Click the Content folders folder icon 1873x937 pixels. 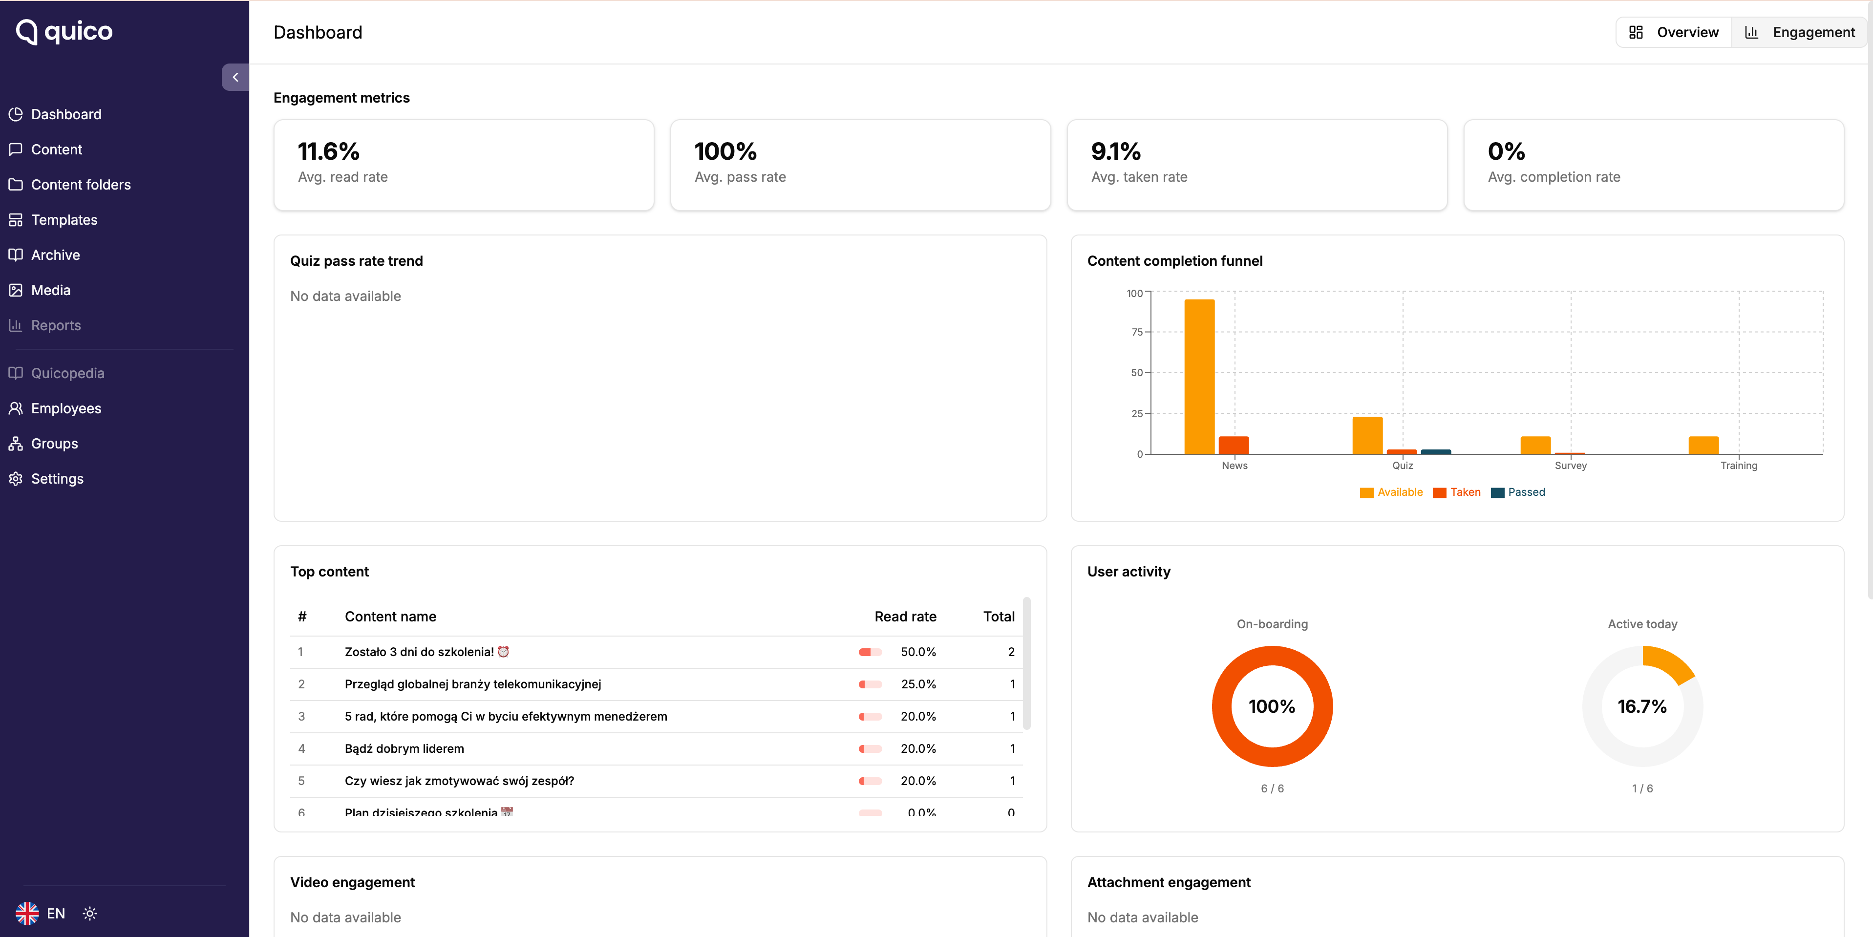15,185
